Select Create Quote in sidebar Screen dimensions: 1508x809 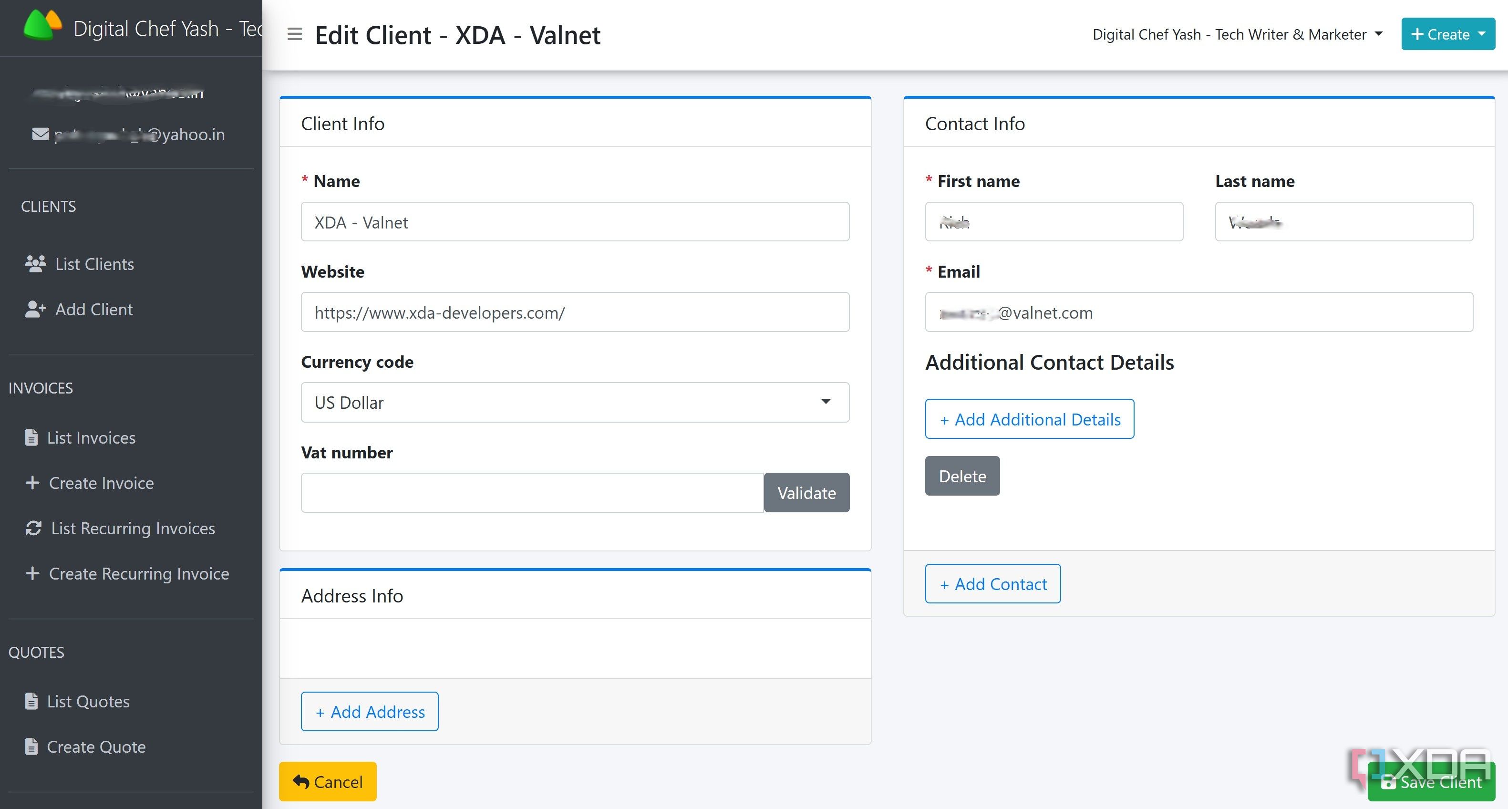[96, 747]
